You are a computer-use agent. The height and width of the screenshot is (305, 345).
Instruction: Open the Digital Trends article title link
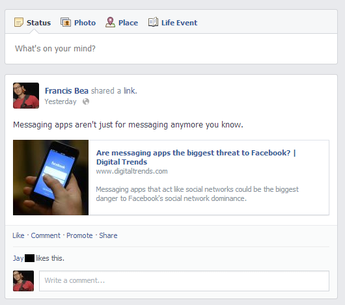(196, 157)
